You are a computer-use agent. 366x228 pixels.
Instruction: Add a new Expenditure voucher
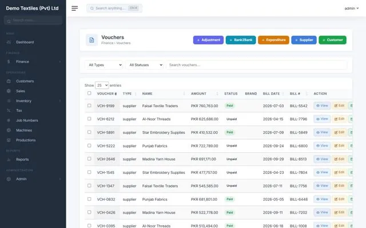coord(273,40)
